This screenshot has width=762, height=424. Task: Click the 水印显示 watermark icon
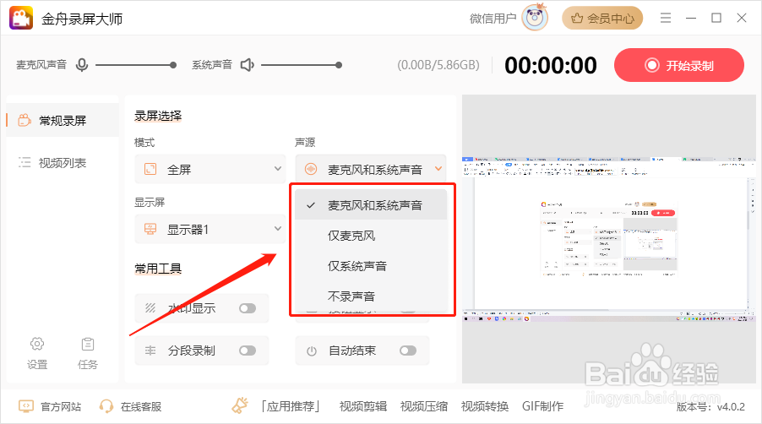150,308
